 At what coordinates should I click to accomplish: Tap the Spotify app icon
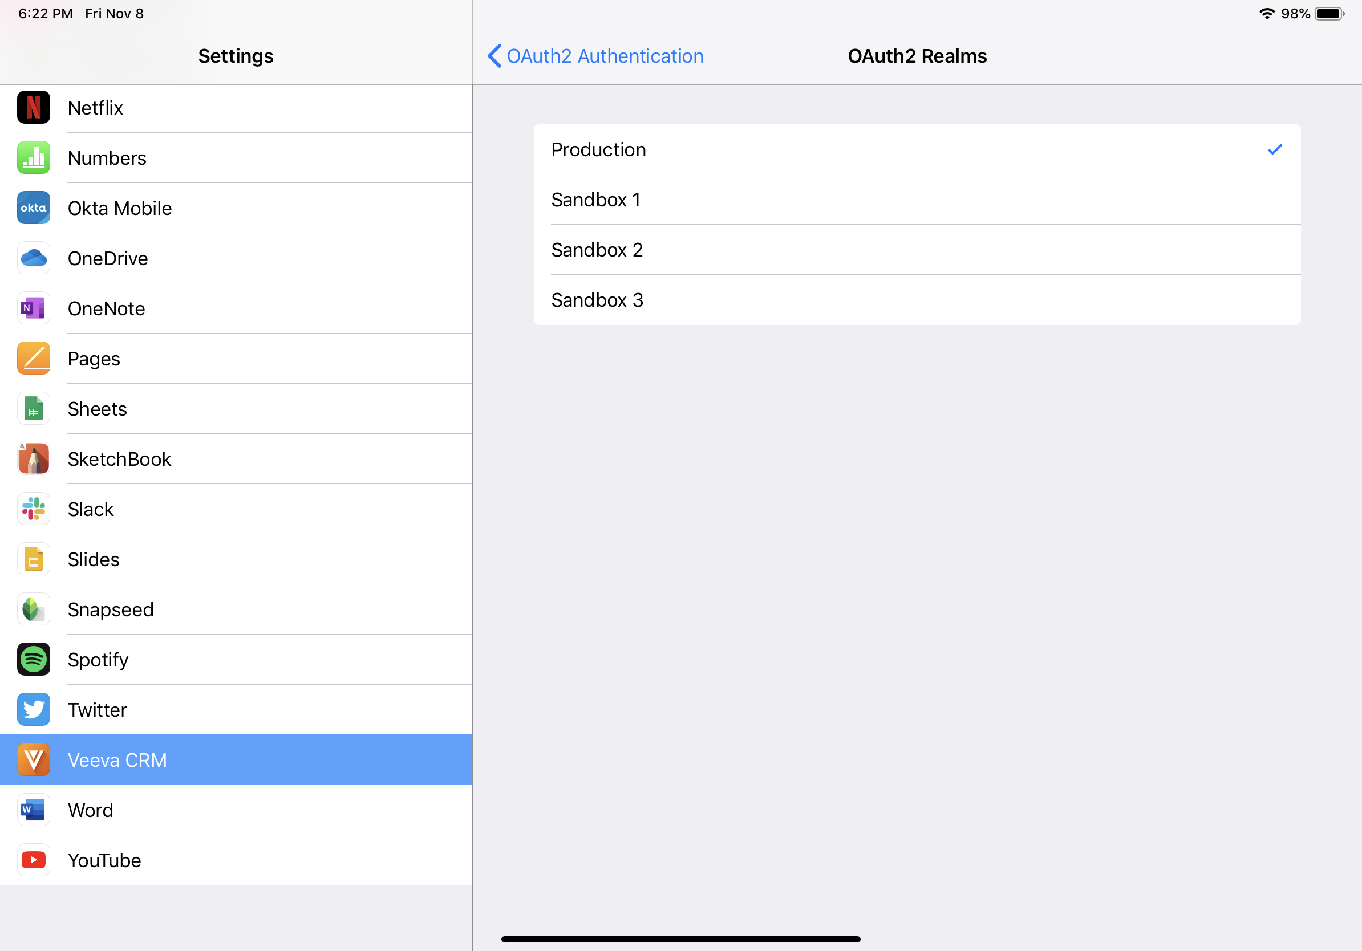tap(34, 660)
